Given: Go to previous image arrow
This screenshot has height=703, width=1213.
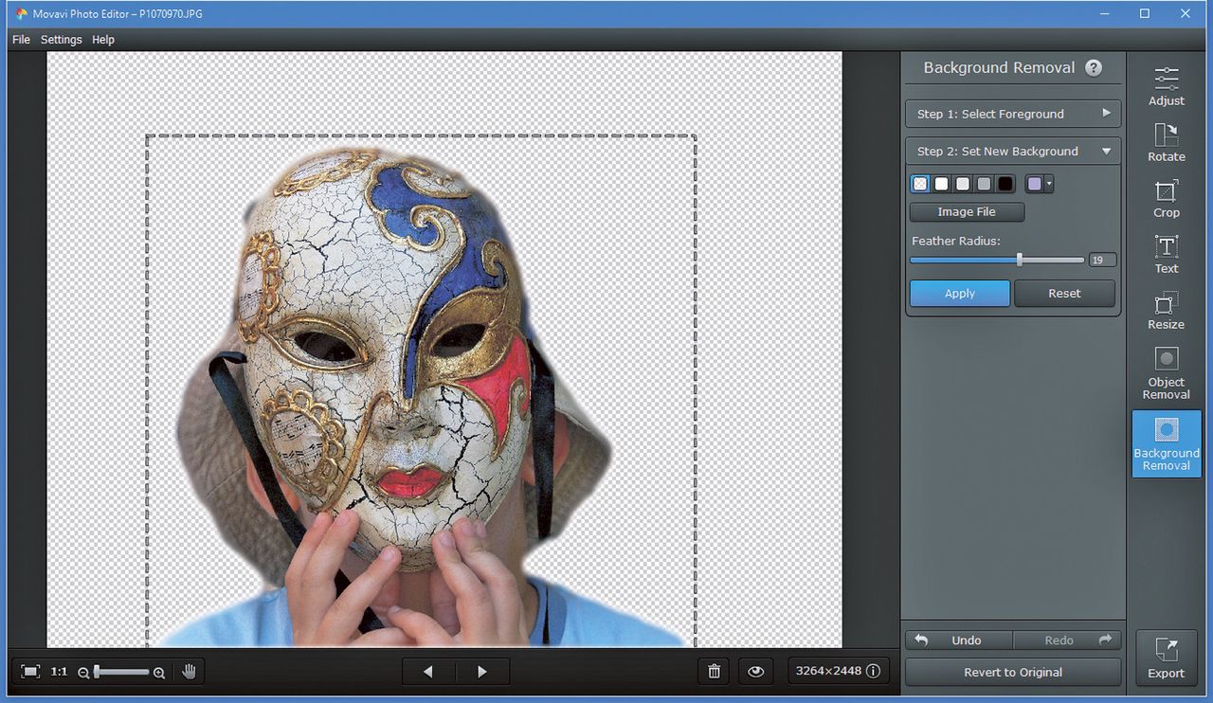Looking at the screenshot, I should coord(428,672).
